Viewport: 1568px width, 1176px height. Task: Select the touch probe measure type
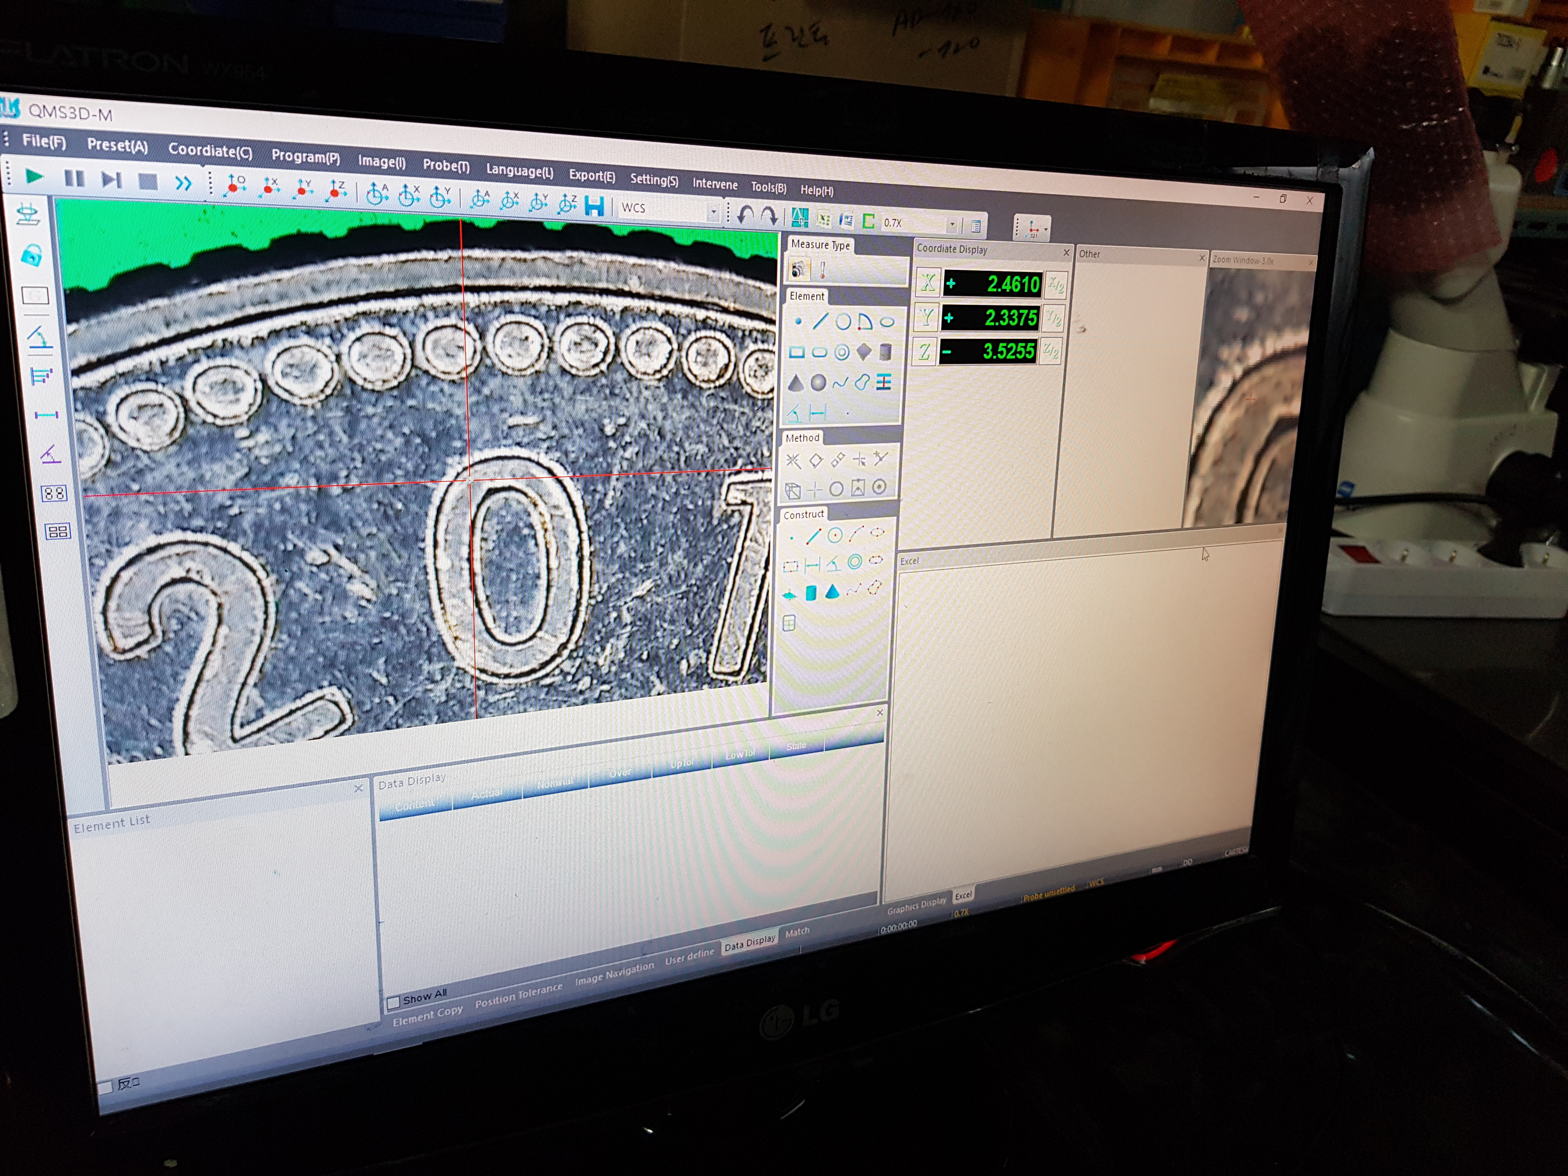click(823, 270)
